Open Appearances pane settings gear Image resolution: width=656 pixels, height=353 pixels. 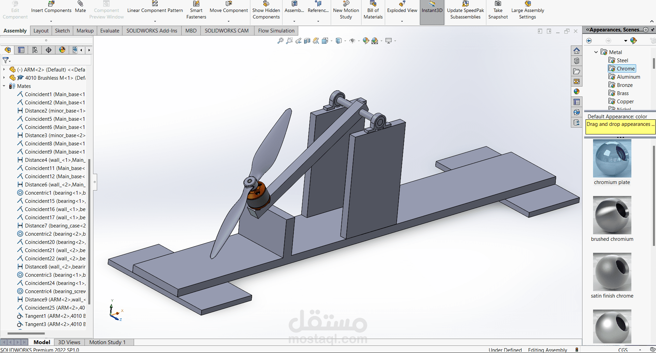646,30
